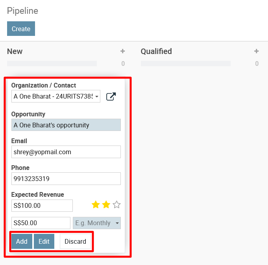
Task: Click the Add button
Action: pyautogui.click(x=22, y=241)
